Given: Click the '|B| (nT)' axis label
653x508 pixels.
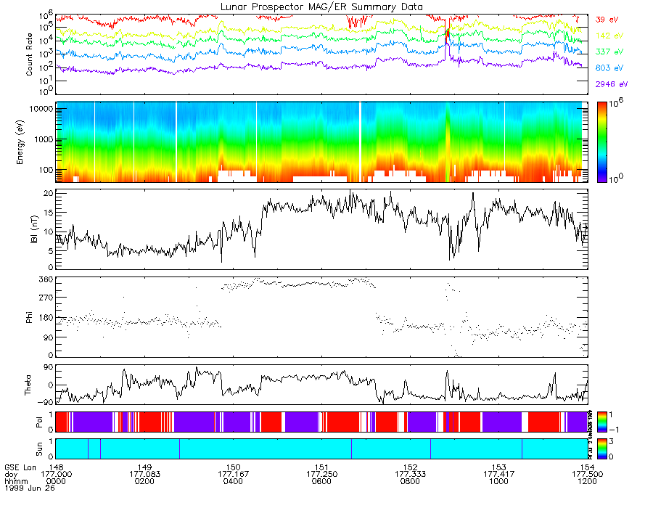Looking at the screenshot, I should pyautogui.click(x=34, y=229).
